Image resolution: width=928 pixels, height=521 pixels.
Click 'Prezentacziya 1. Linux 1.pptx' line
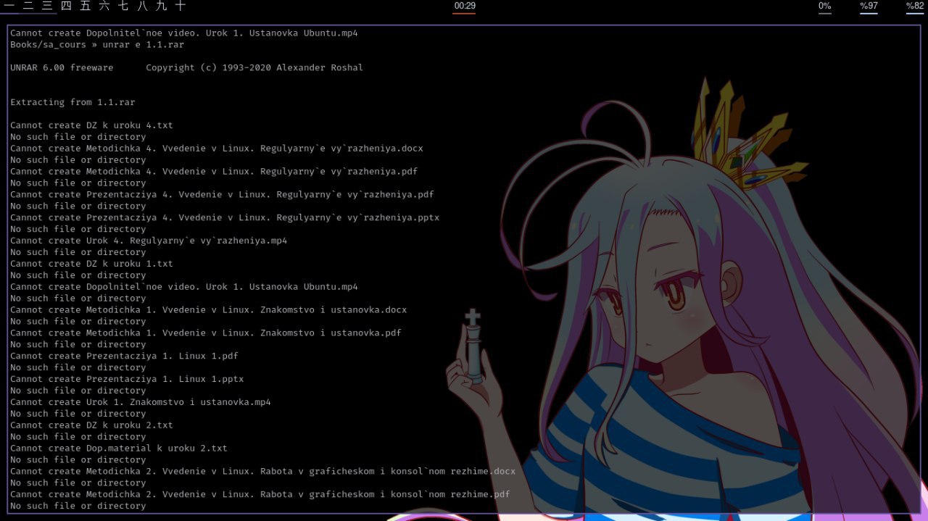click(127, 379)
